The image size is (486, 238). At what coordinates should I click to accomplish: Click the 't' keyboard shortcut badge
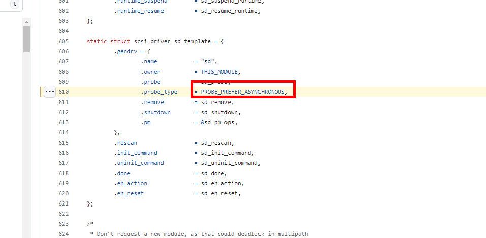coord(14,4)
